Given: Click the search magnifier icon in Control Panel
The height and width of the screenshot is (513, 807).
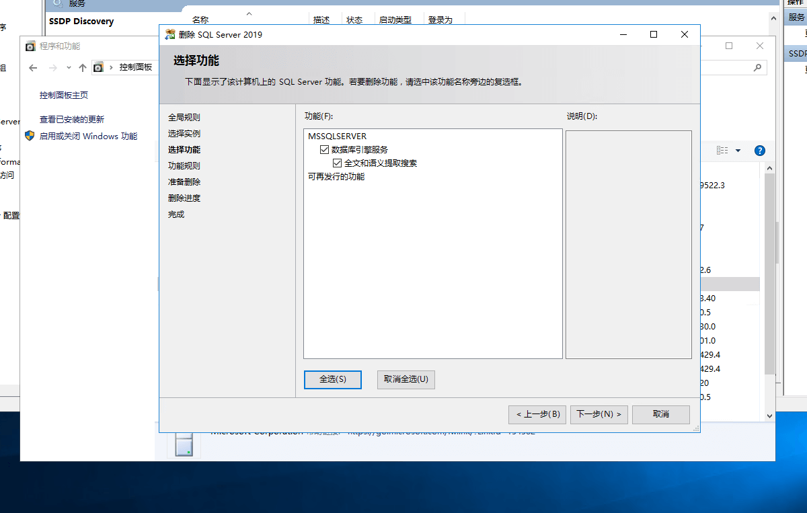Looking at the screenshot, I should click(x=757, y=67).
